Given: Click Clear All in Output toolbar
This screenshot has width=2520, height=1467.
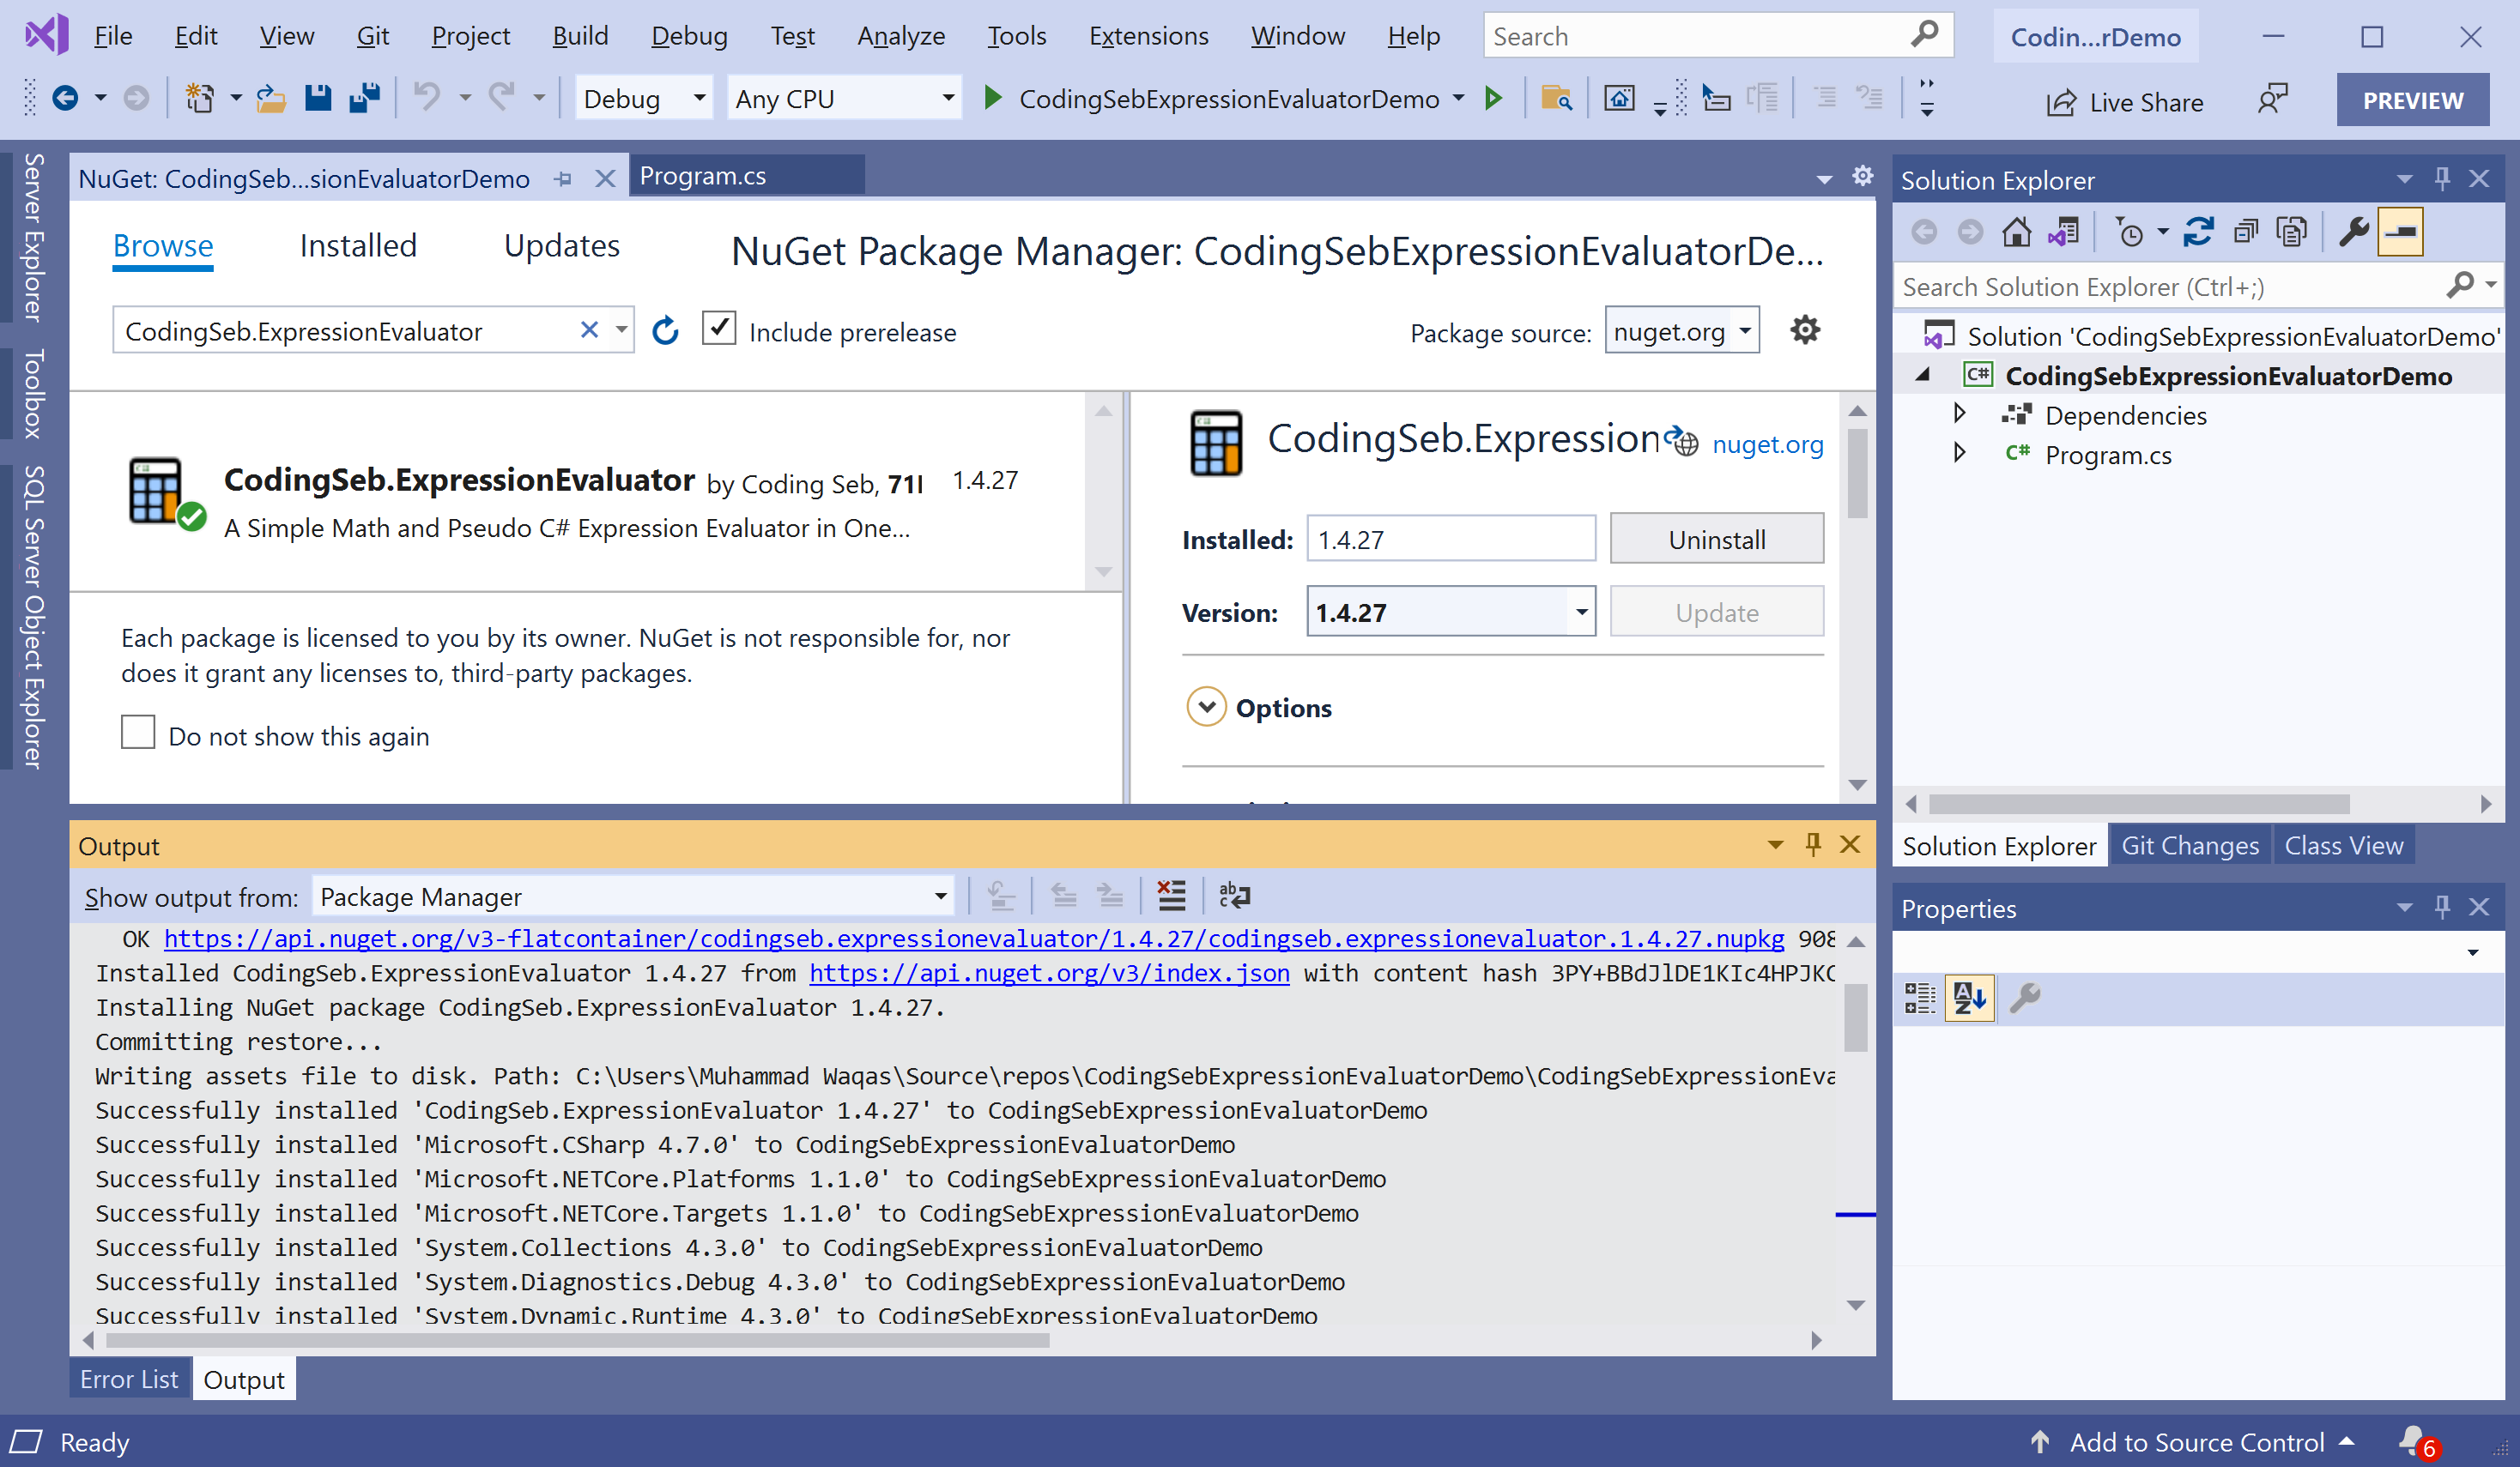Looking at the screenshot, I should pos(1171,896).
